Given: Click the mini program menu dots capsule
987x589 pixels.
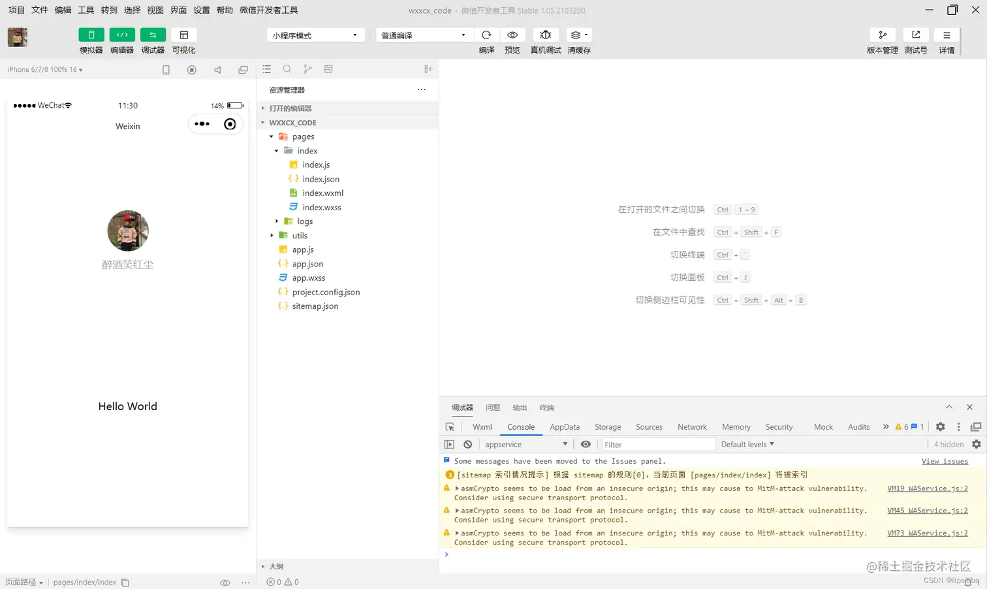Looking at the screenshot, I should point(202,124).
